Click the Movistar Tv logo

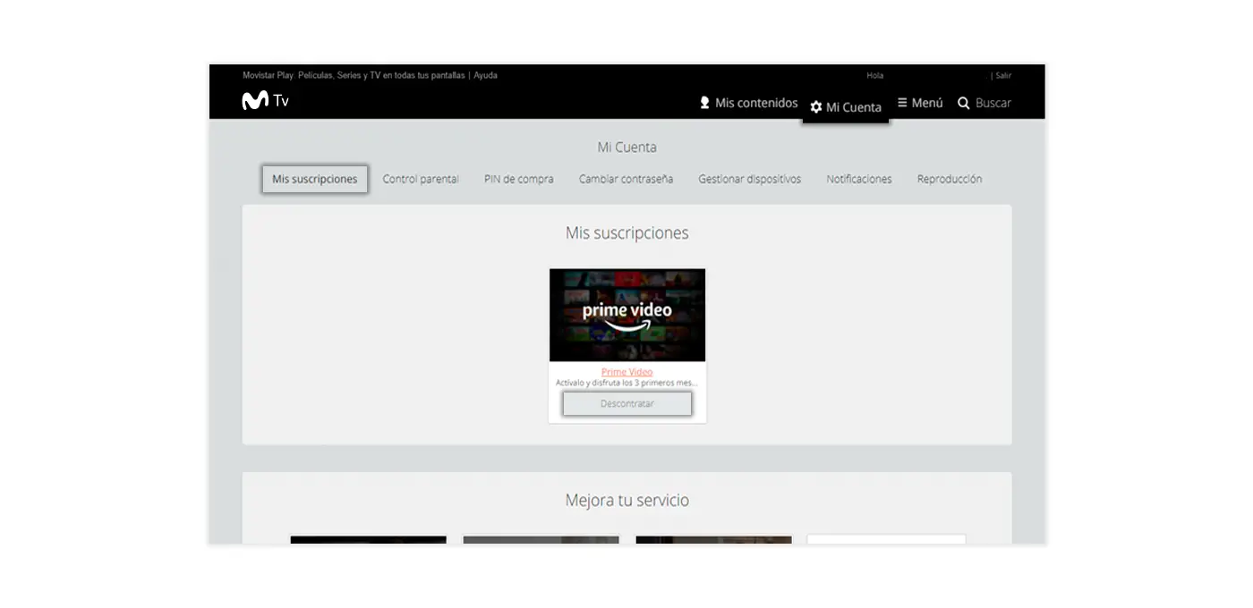265,101
